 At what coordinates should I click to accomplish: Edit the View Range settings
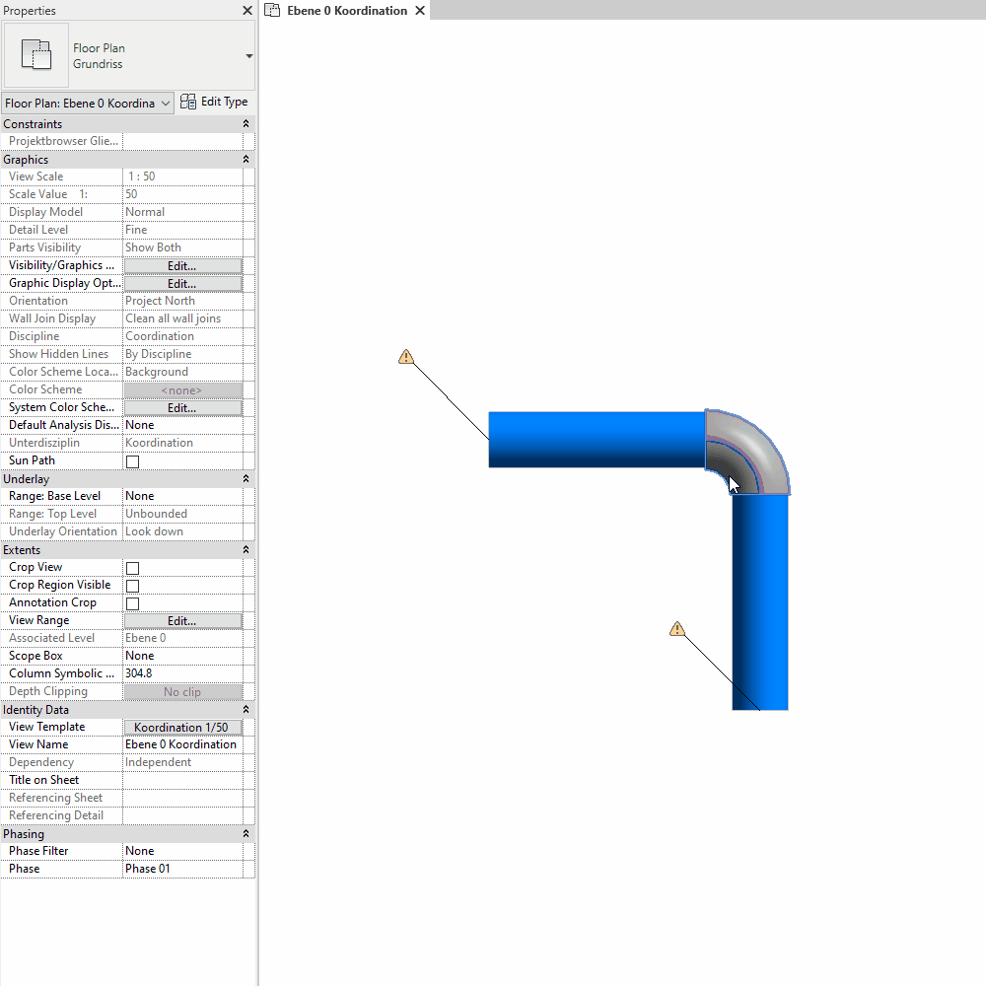coord(182,620)
